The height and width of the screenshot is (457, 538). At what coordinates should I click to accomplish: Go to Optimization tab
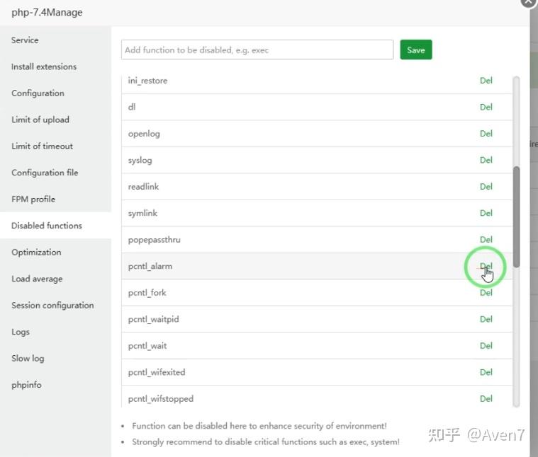(36, 253)
